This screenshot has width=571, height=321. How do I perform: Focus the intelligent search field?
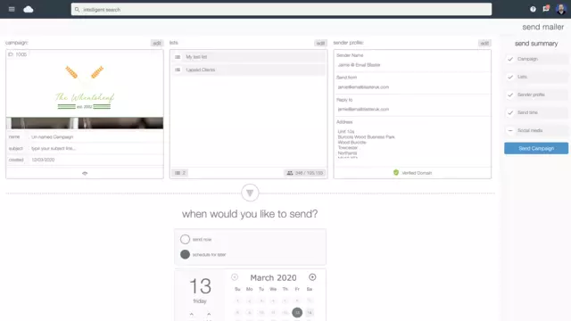281,10
